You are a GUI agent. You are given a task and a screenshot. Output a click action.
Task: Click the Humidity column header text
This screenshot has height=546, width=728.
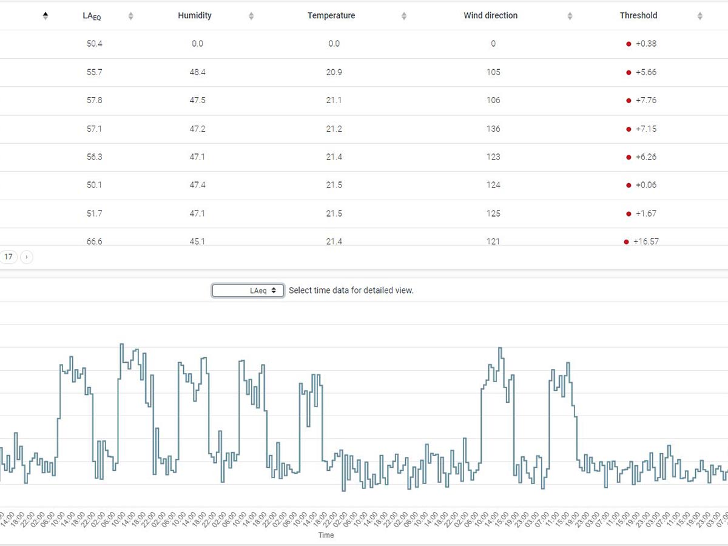[195, 16]
